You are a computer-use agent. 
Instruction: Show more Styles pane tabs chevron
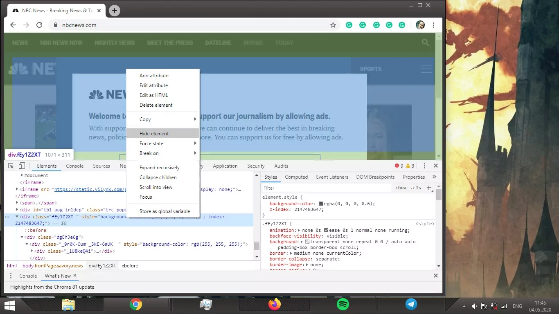pos(434,177)
